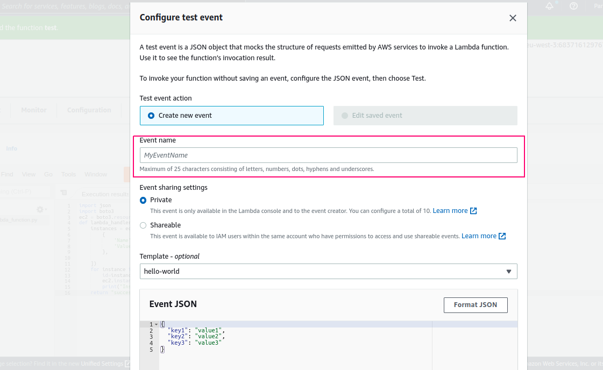Open the hello-world Template dropdown
The height and width of the screenshot is (370, 603).
click(x=329, y=271)
